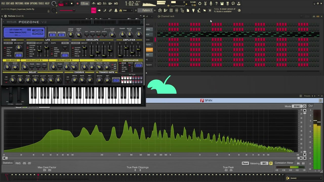Enable wait for input to start playing
Viewport: 324px width, 182px height.
(x=99, y=4)
